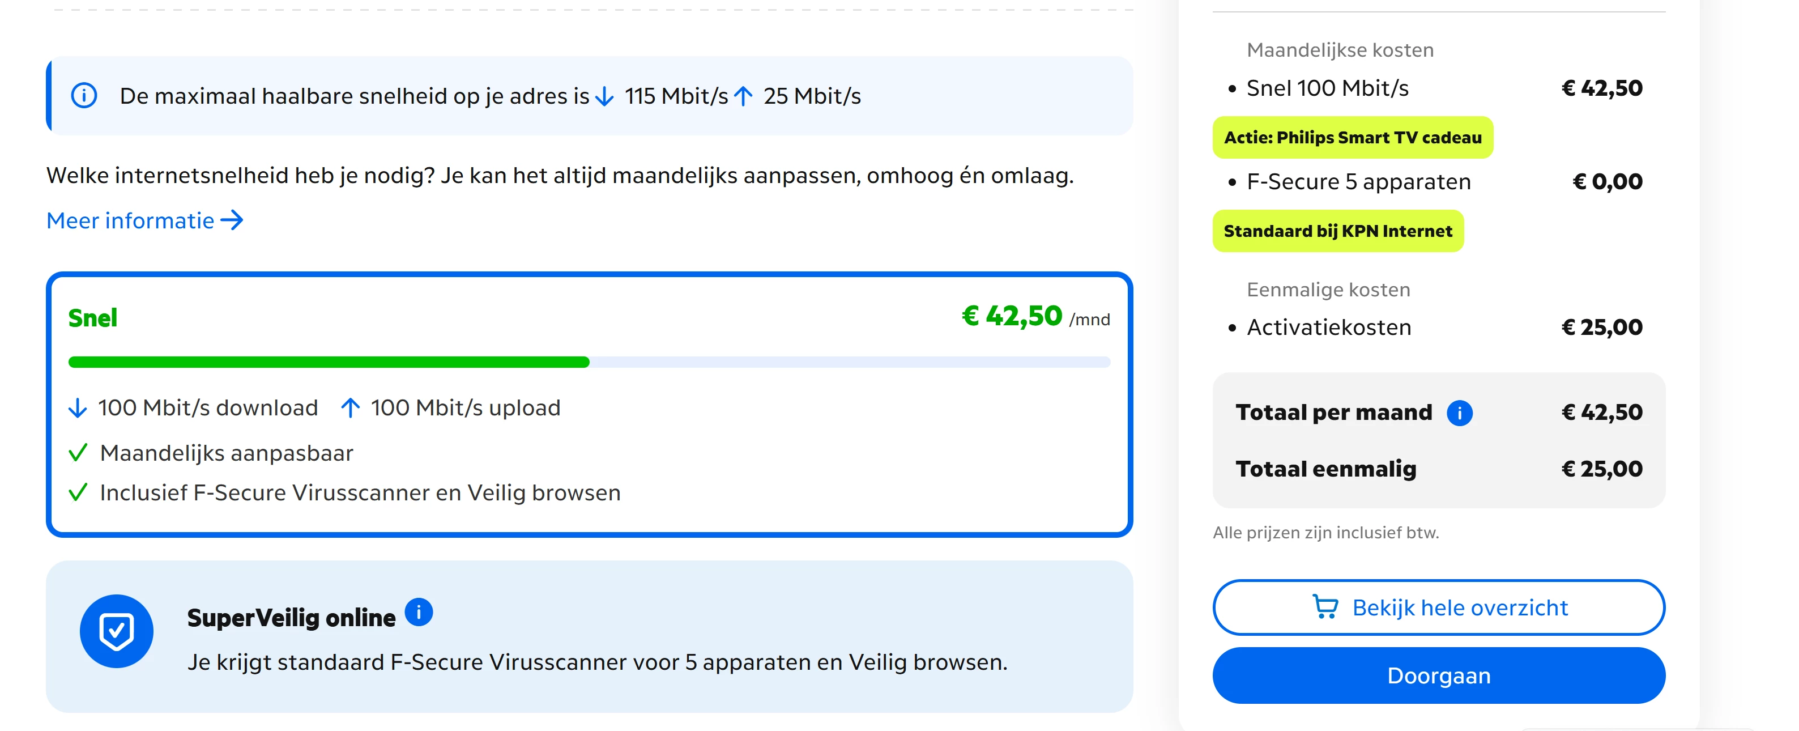The width and height of the screenshot is (1799, 731).
Task: Click the green Snel speed slider bar
Action: (x=328, y=362)
